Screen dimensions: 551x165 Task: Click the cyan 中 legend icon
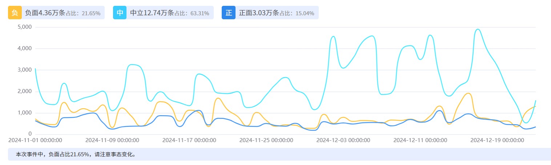120,13
